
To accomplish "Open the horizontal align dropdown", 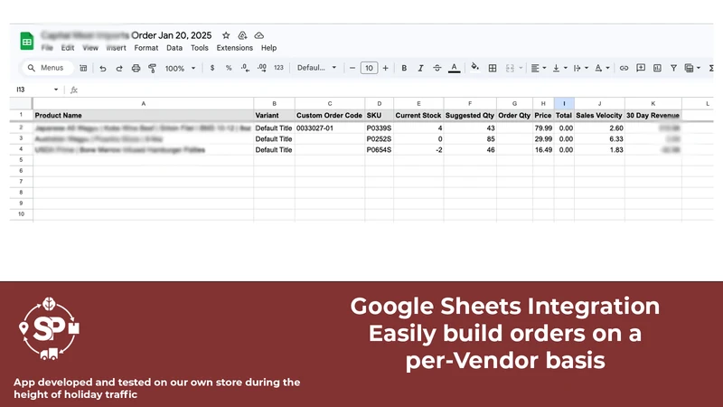I will [x=538, y=69].
